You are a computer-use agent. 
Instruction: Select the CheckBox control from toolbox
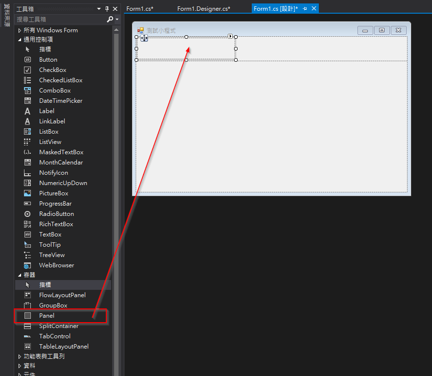[x=52, y=70]
